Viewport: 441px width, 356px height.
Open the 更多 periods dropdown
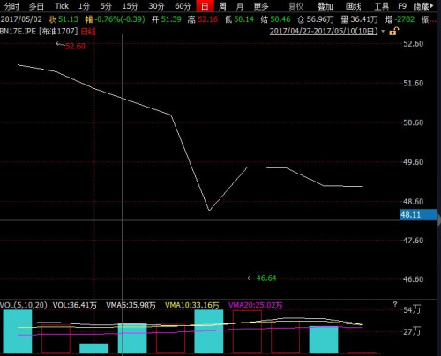pyautogui.click(x=261, y=6)
